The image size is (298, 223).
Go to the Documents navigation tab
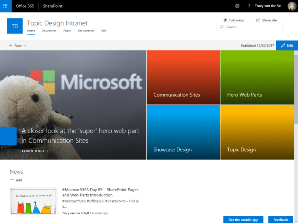[x=49, y=31]
